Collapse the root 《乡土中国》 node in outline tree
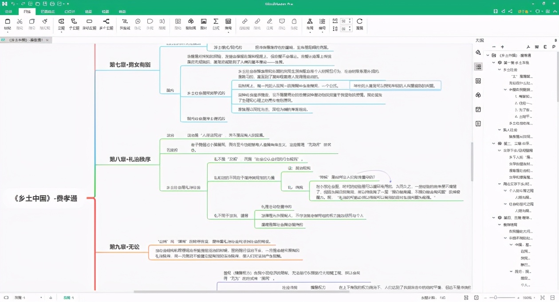The height and width of the screenshot is (302, 559). (488, 55)
